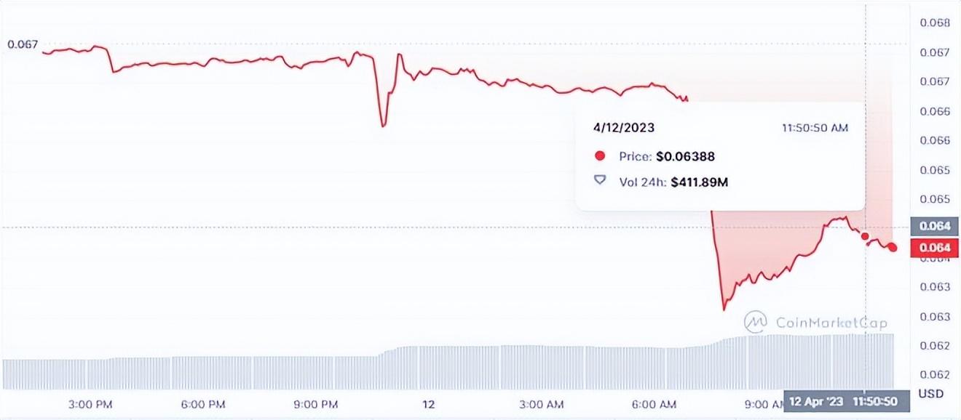Click the gray 0.064 crosshair price label
The width and height of the screenshot is (961, 420).
pyautogui.click(x=934, y=226)
